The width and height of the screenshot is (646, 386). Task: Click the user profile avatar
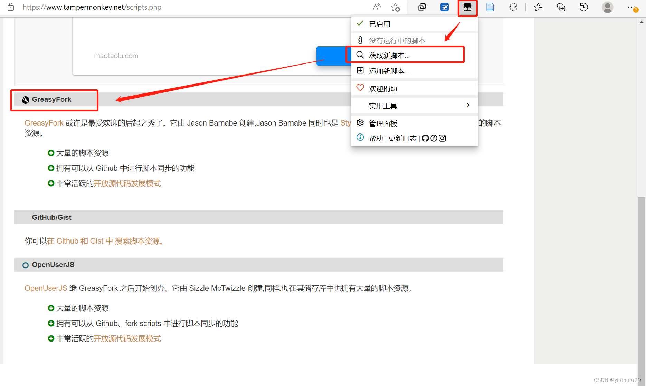(x=607, y=7)
